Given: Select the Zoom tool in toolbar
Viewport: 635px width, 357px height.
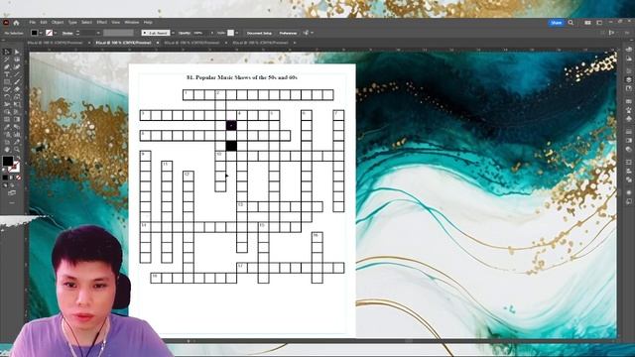Looking at the screenshot, I should 17,150.
